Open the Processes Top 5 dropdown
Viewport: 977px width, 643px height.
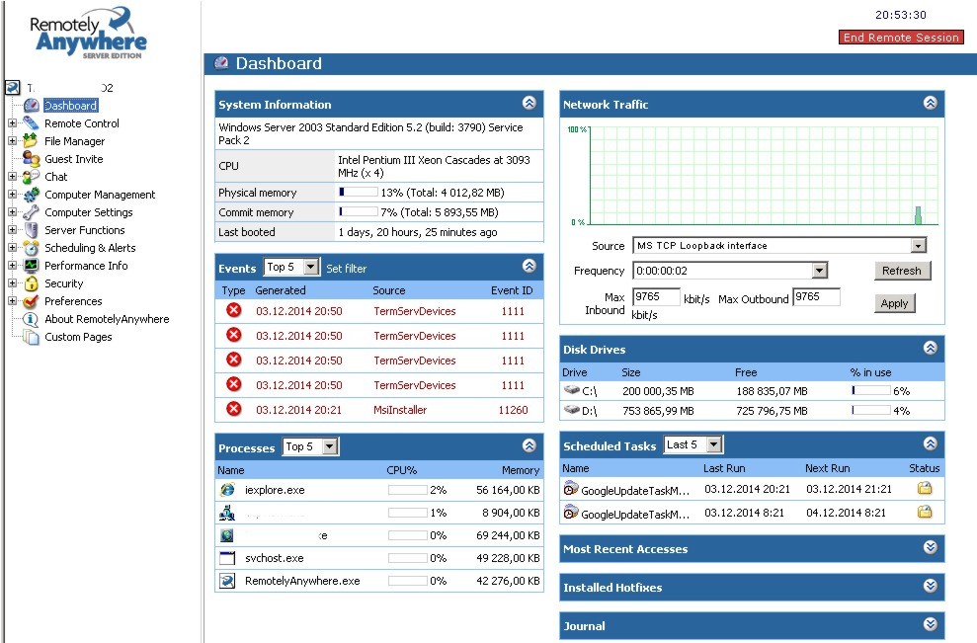coord(310,446)
